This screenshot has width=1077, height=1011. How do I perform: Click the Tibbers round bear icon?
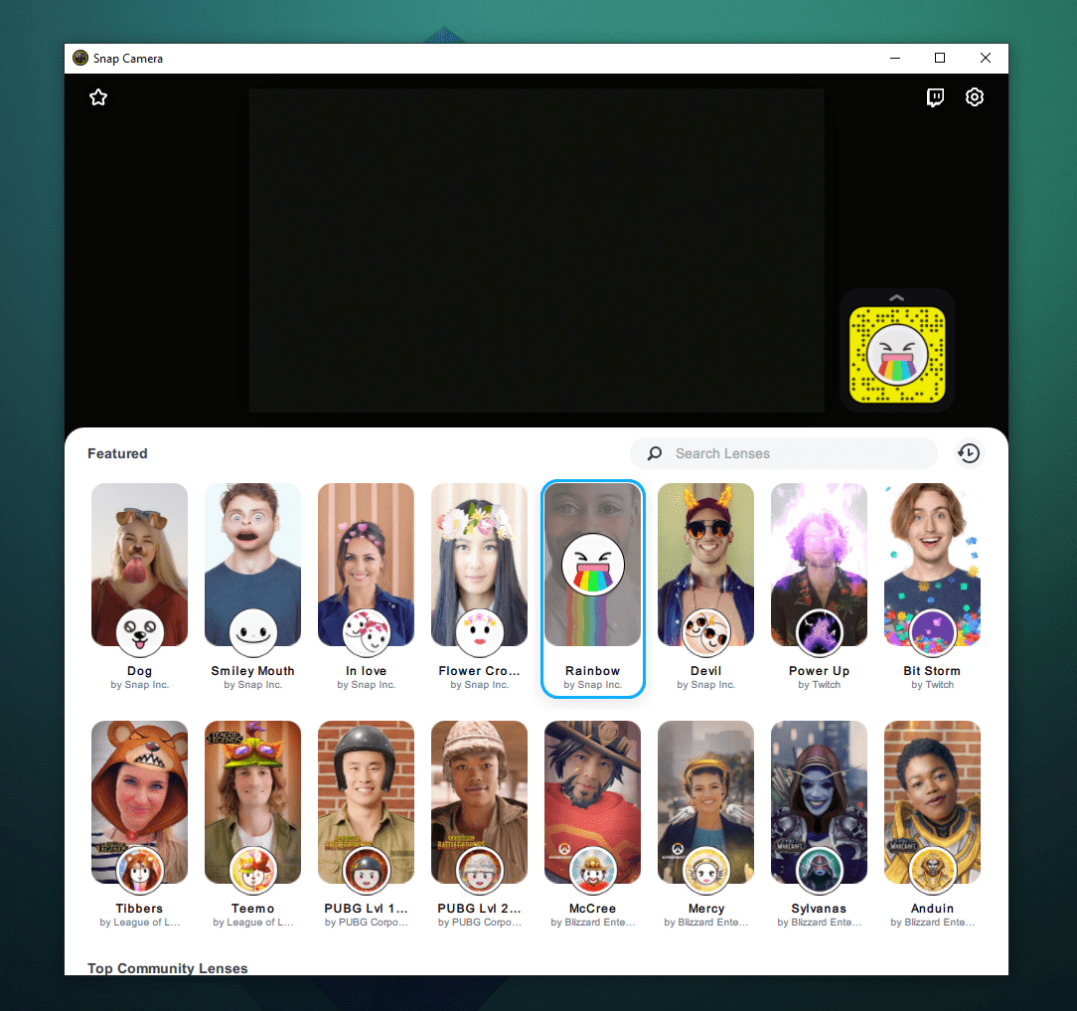(x=139, y=870)
